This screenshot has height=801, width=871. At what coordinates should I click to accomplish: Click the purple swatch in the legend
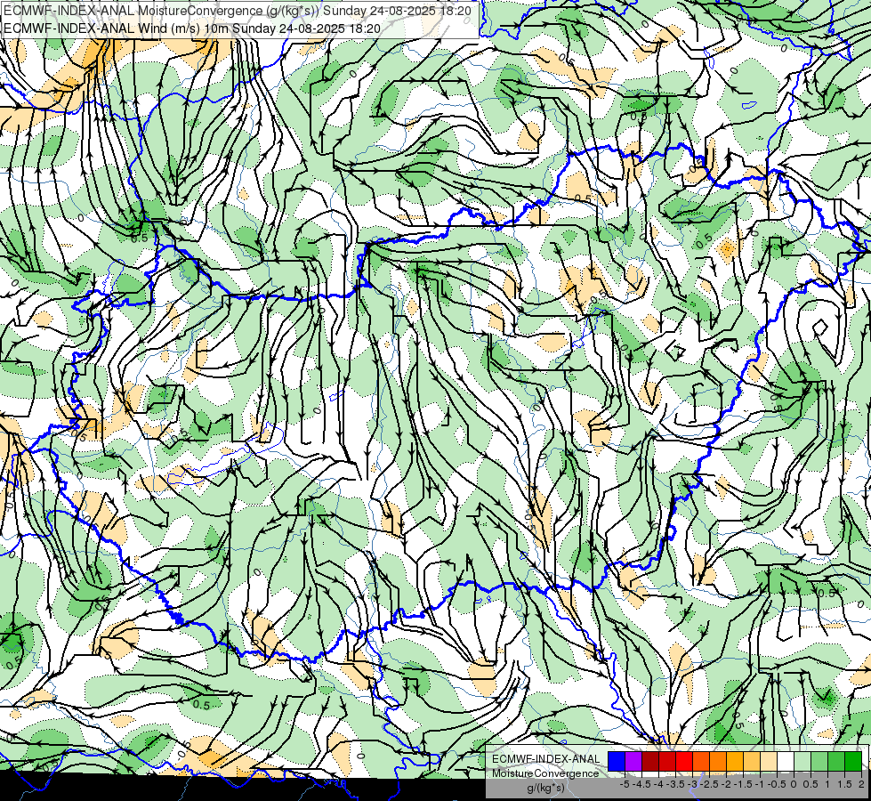[x=633, y=762]
